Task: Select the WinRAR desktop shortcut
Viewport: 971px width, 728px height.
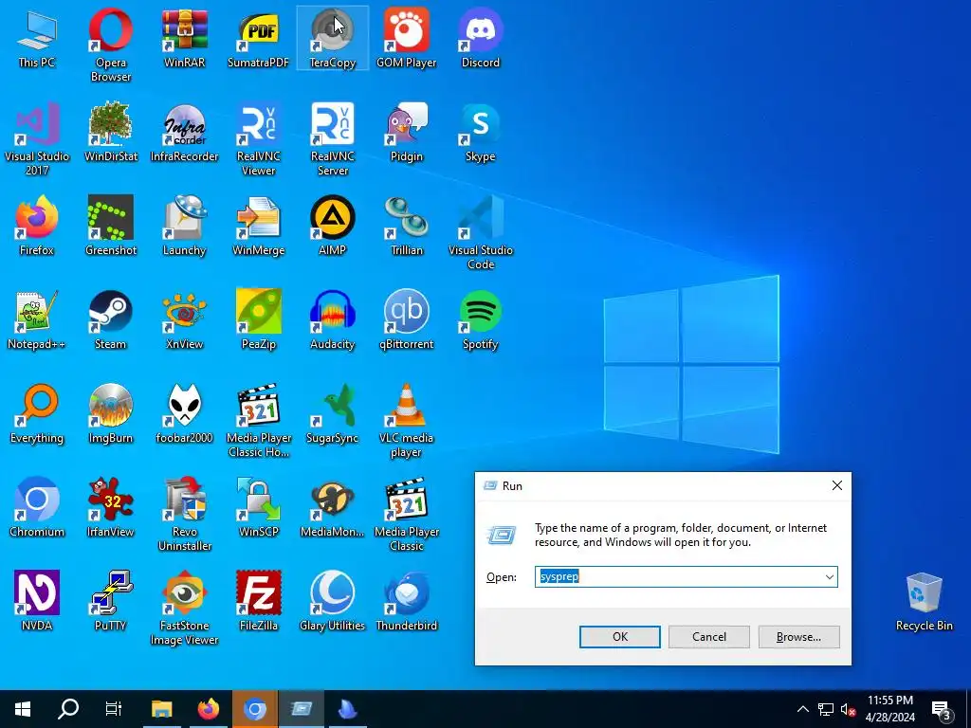Action: 185,38
